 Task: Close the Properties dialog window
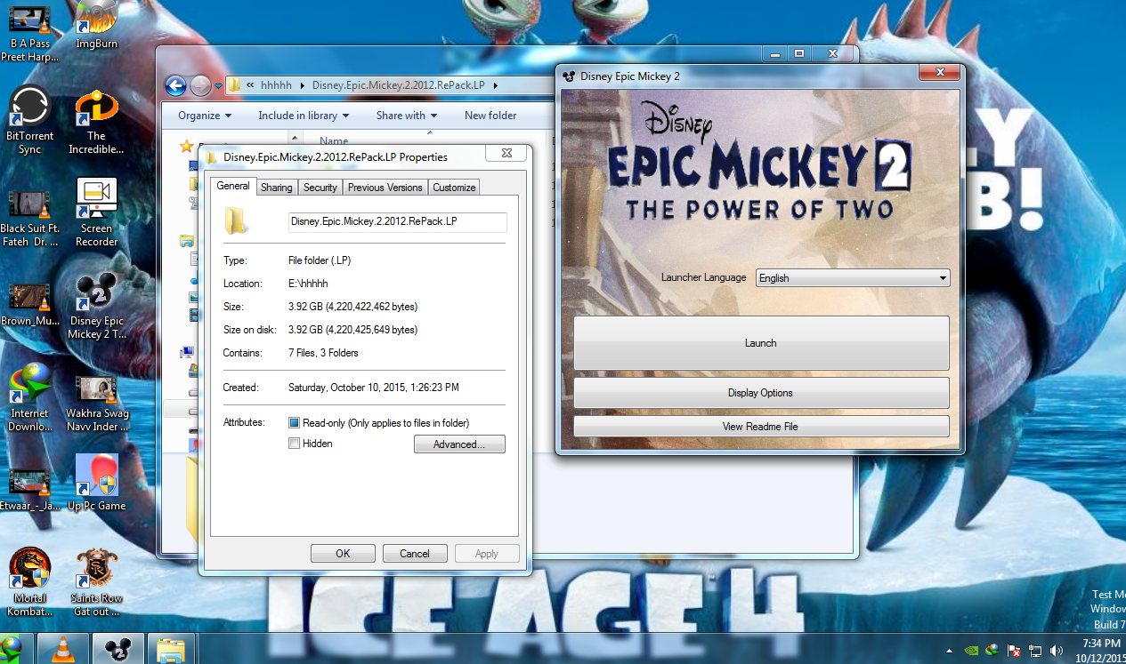(x=506, y=155)
